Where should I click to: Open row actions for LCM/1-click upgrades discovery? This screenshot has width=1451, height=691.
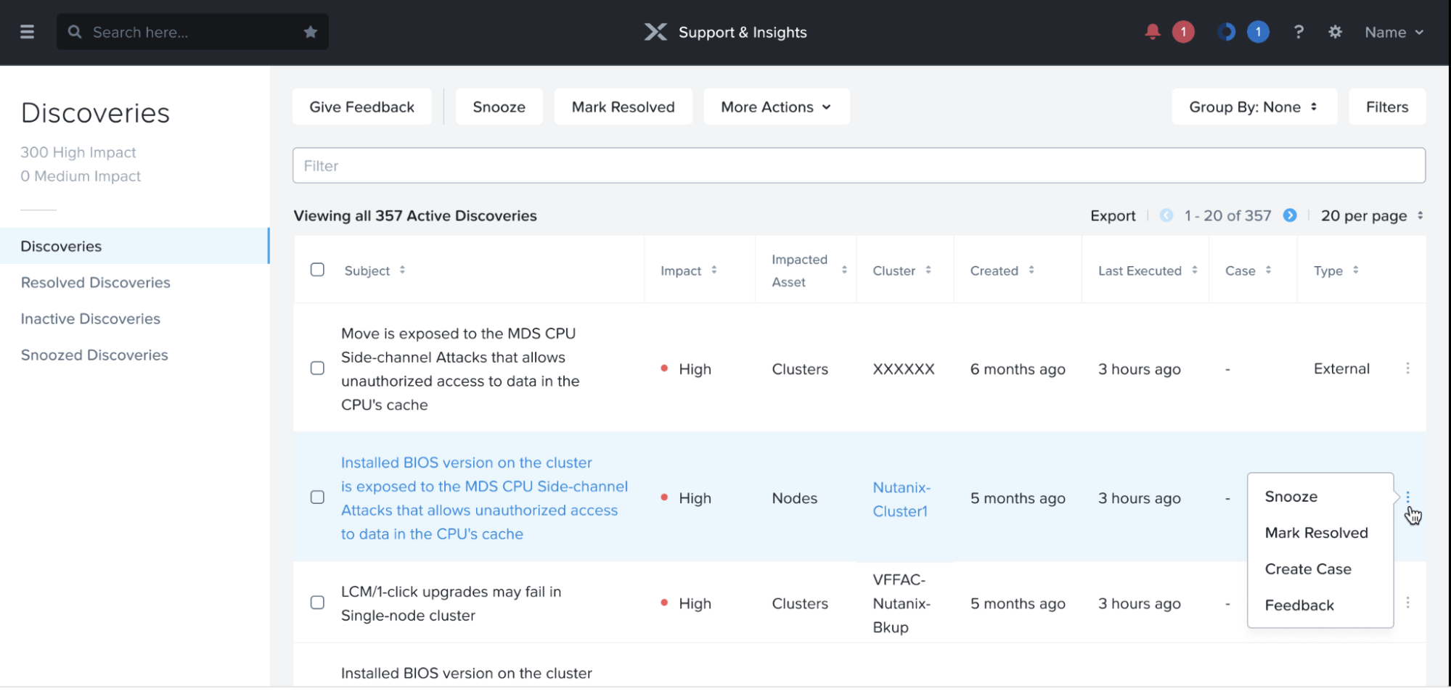point(1407,603)
